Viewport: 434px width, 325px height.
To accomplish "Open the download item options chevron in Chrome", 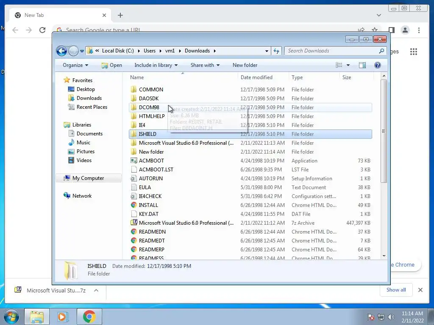I will [x=96, y=290].
